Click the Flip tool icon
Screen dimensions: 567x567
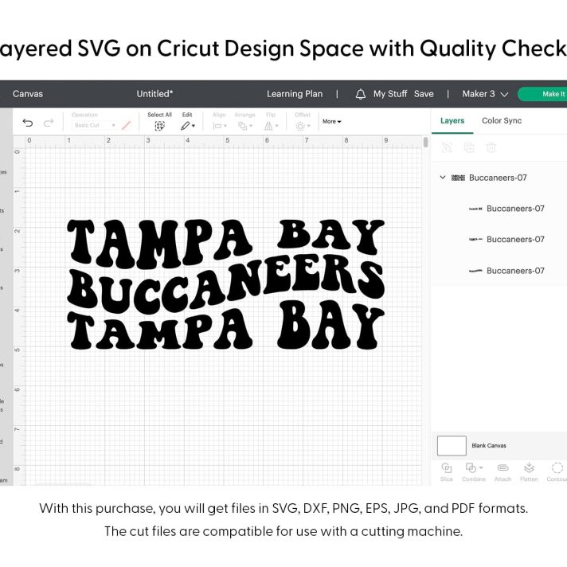click(x=268, y=126)
